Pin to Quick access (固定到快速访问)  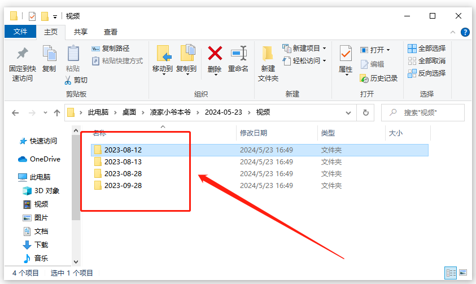(23, 64)
